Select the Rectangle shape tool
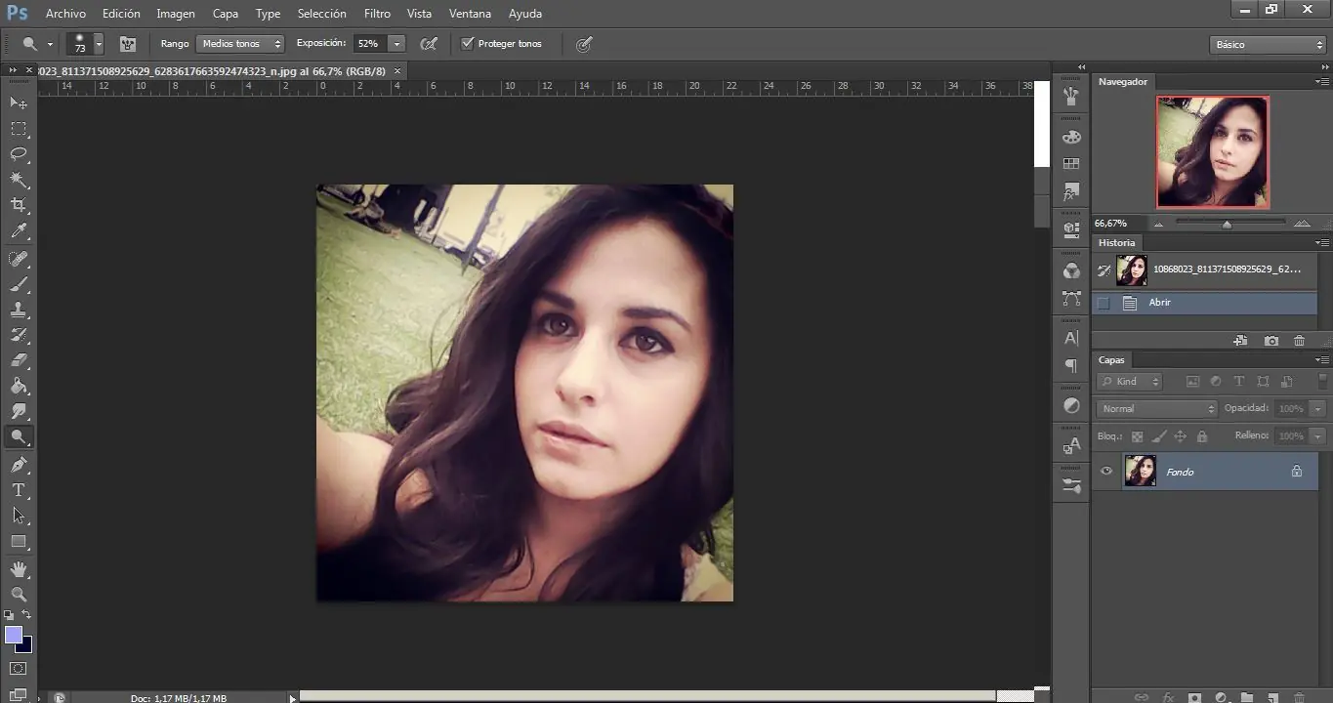Viewport: 1333px width, 703px height. click(19, 541)
